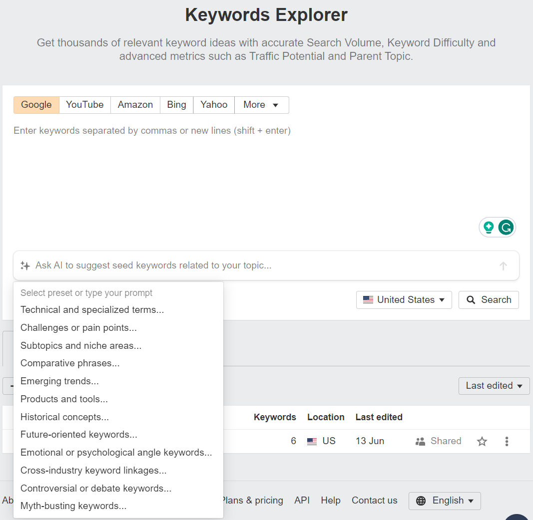Click the US location text in the list row

pyautogui.click(x=329, y=441)
